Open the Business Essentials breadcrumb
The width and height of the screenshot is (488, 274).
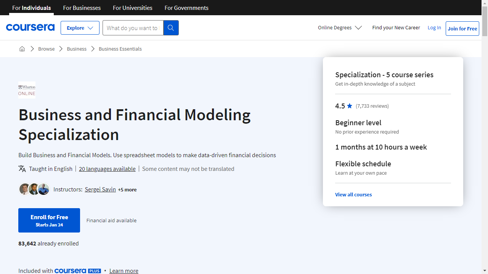click(x=120, y=49)
